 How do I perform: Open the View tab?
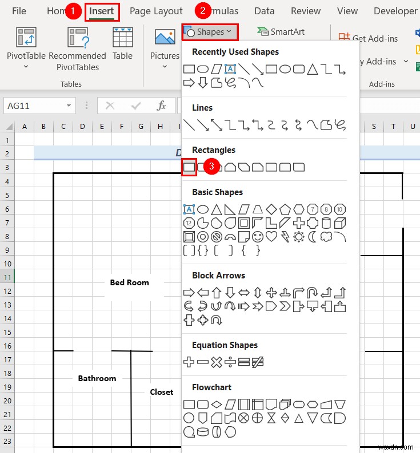(x=347, y=11)
